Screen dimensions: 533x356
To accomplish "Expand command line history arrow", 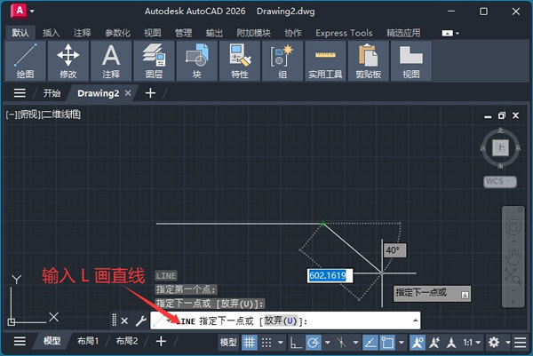I will (x=415, y=320).
